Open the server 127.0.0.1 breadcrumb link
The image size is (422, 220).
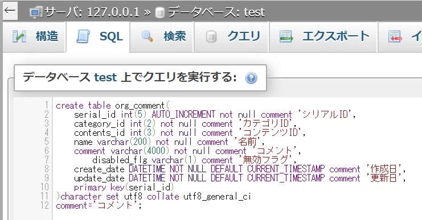click(92, 13)
